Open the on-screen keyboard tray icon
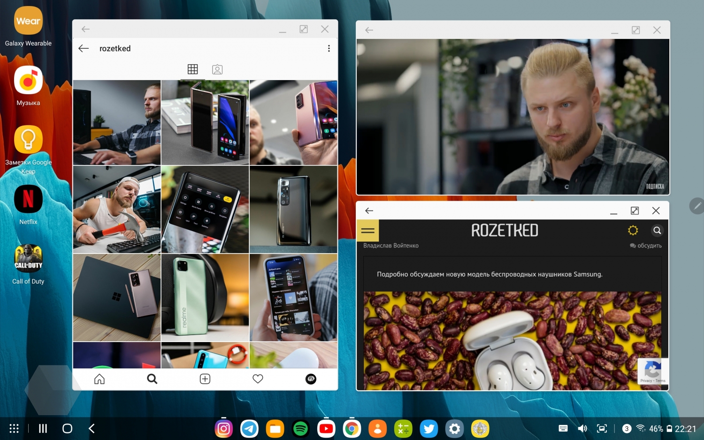The height and width of the screenshot is (440, 704). click(563, 428)
